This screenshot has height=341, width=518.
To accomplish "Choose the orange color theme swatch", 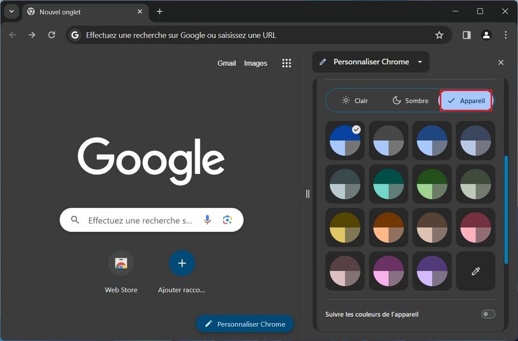I will point(388,228).
